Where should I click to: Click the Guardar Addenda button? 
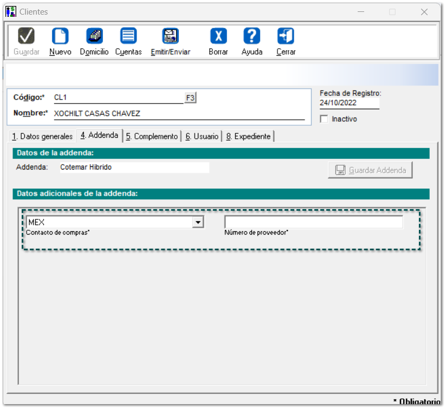371,170
